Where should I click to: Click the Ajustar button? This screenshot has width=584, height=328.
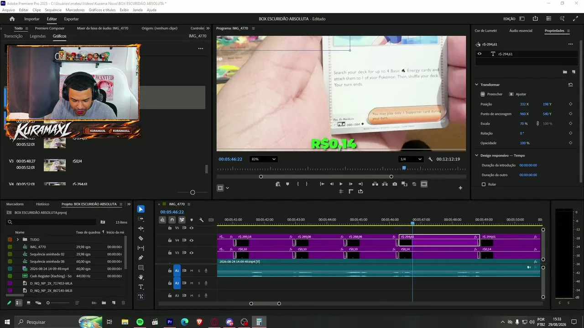tap(518, 94)
